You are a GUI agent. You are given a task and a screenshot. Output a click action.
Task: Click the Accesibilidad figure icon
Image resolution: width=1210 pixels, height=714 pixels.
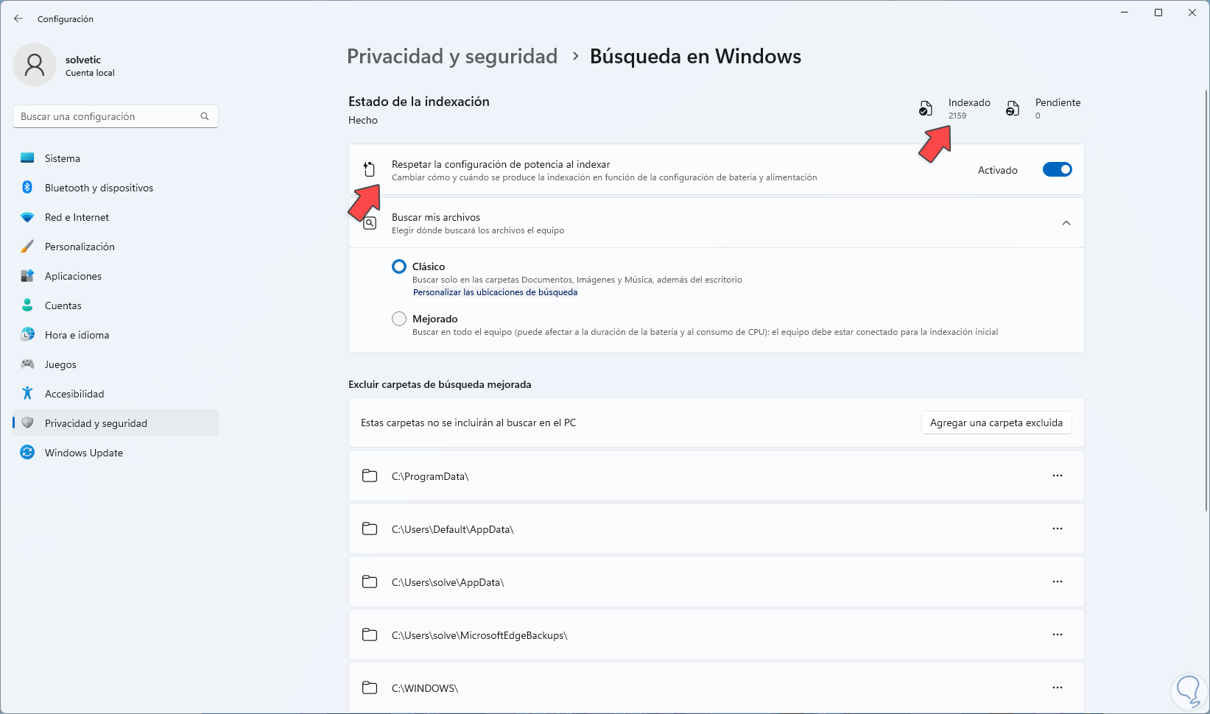(27, 394)
